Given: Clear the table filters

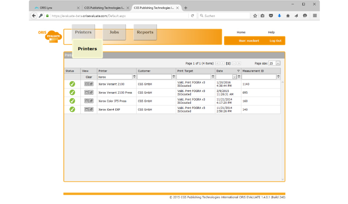Looking at the screenshot, I should click(89, 77).
